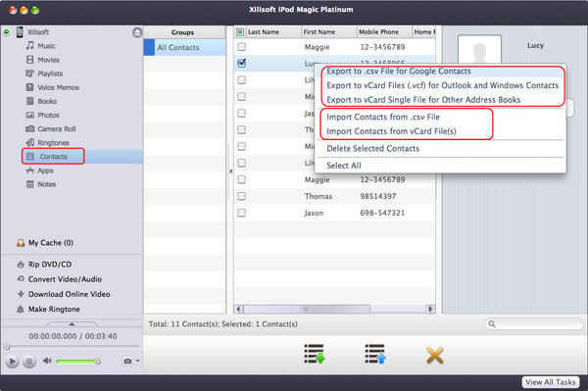Click the play button
This screenshot has height=391, width=588.
[x=12, y=362]
